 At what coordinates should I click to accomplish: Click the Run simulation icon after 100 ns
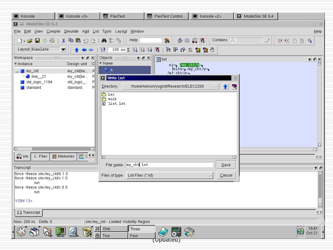[x=135, y=50]
